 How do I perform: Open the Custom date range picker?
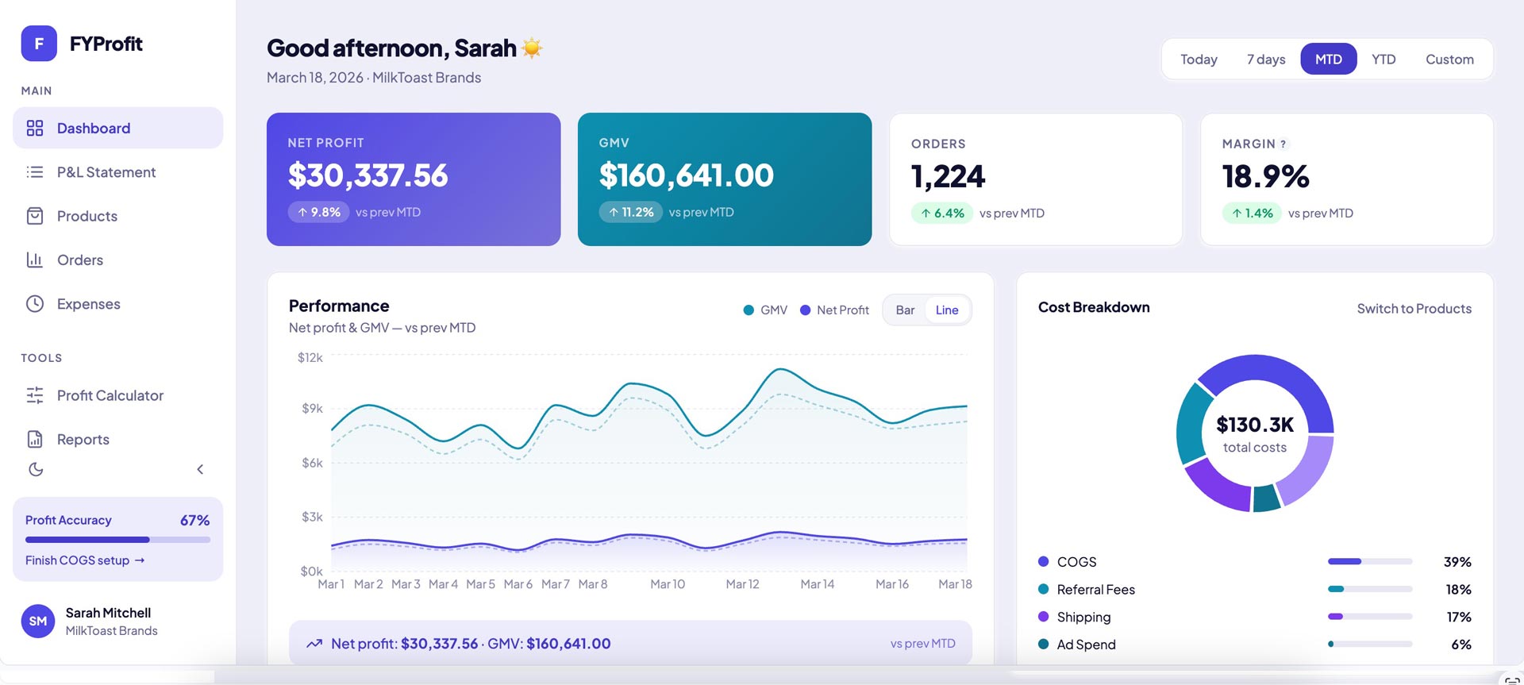point(1449,60)
